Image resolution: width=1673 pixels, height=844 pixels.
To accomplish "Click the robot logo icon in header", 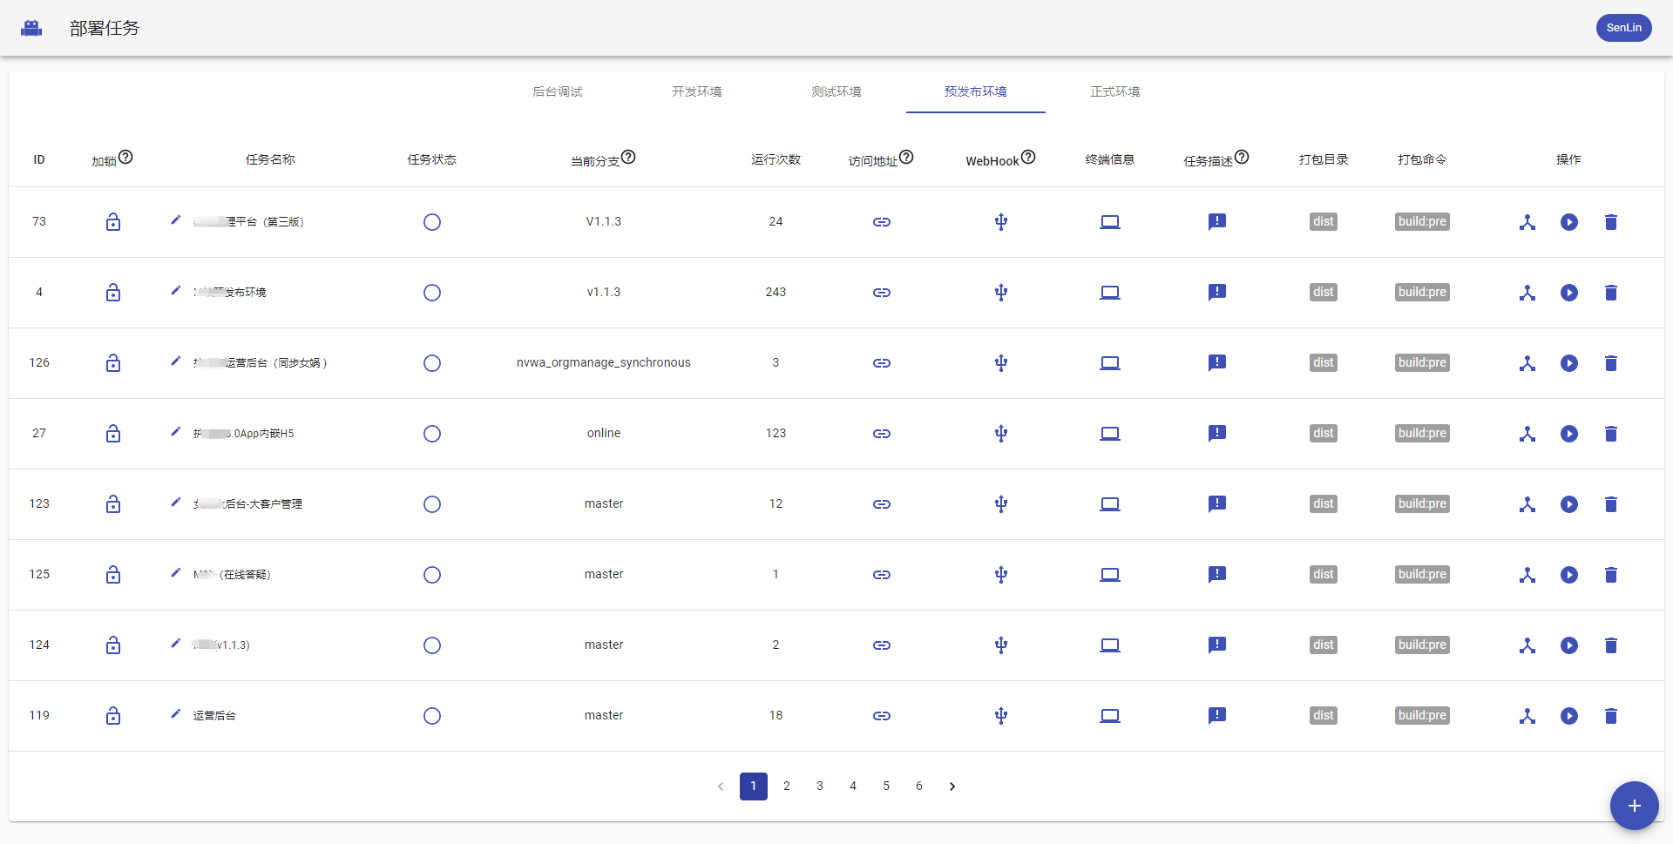I will 31,28.
